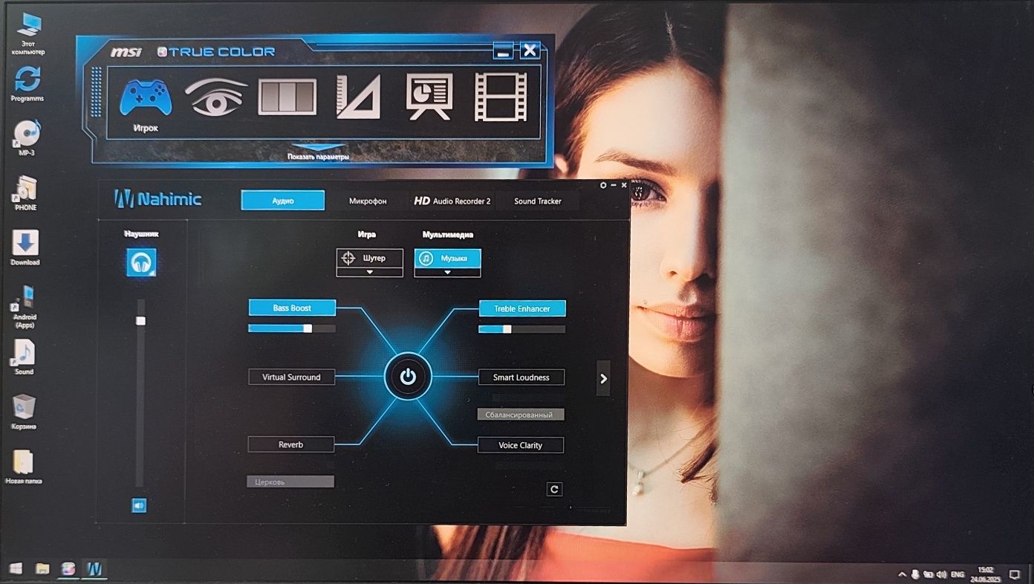
Task: Open the Сбалансированный preset selector
Action: click(521, 415)
